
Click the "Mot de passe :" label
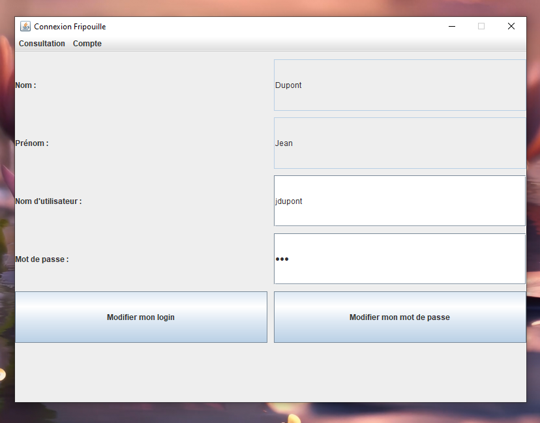click(x=42, y=259)
